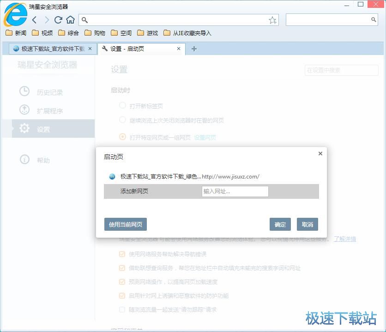Viewport: 386px width, 332px height.
Task: Click the browser logo at top left
Action: (15, 14)
